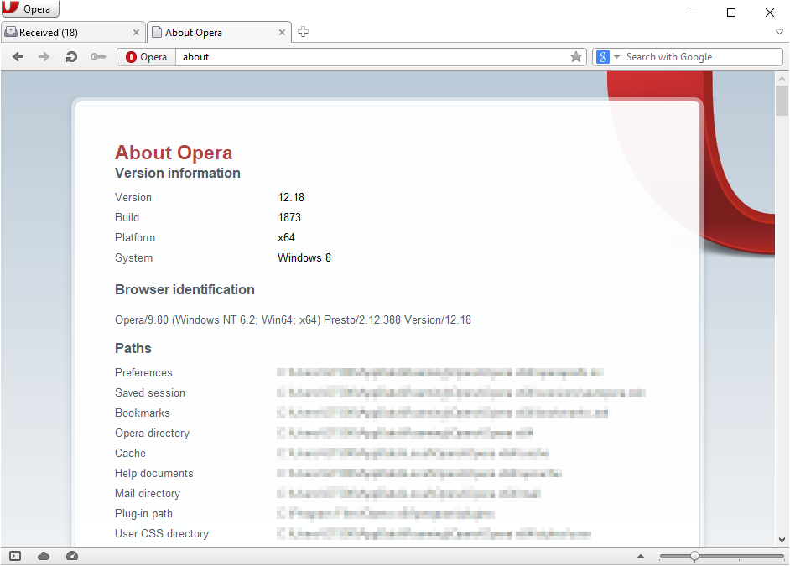Screen dimensions: 790x566
Task: Close the Received (18) tab
Action: click(136, 32)
